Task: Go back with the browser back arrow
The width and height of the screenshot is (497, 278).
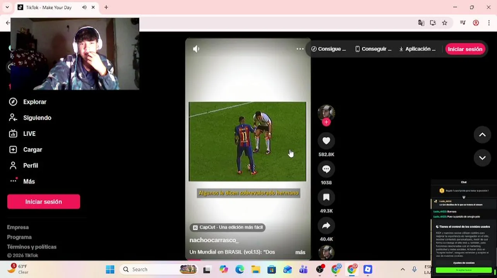Action: (7, 23)
